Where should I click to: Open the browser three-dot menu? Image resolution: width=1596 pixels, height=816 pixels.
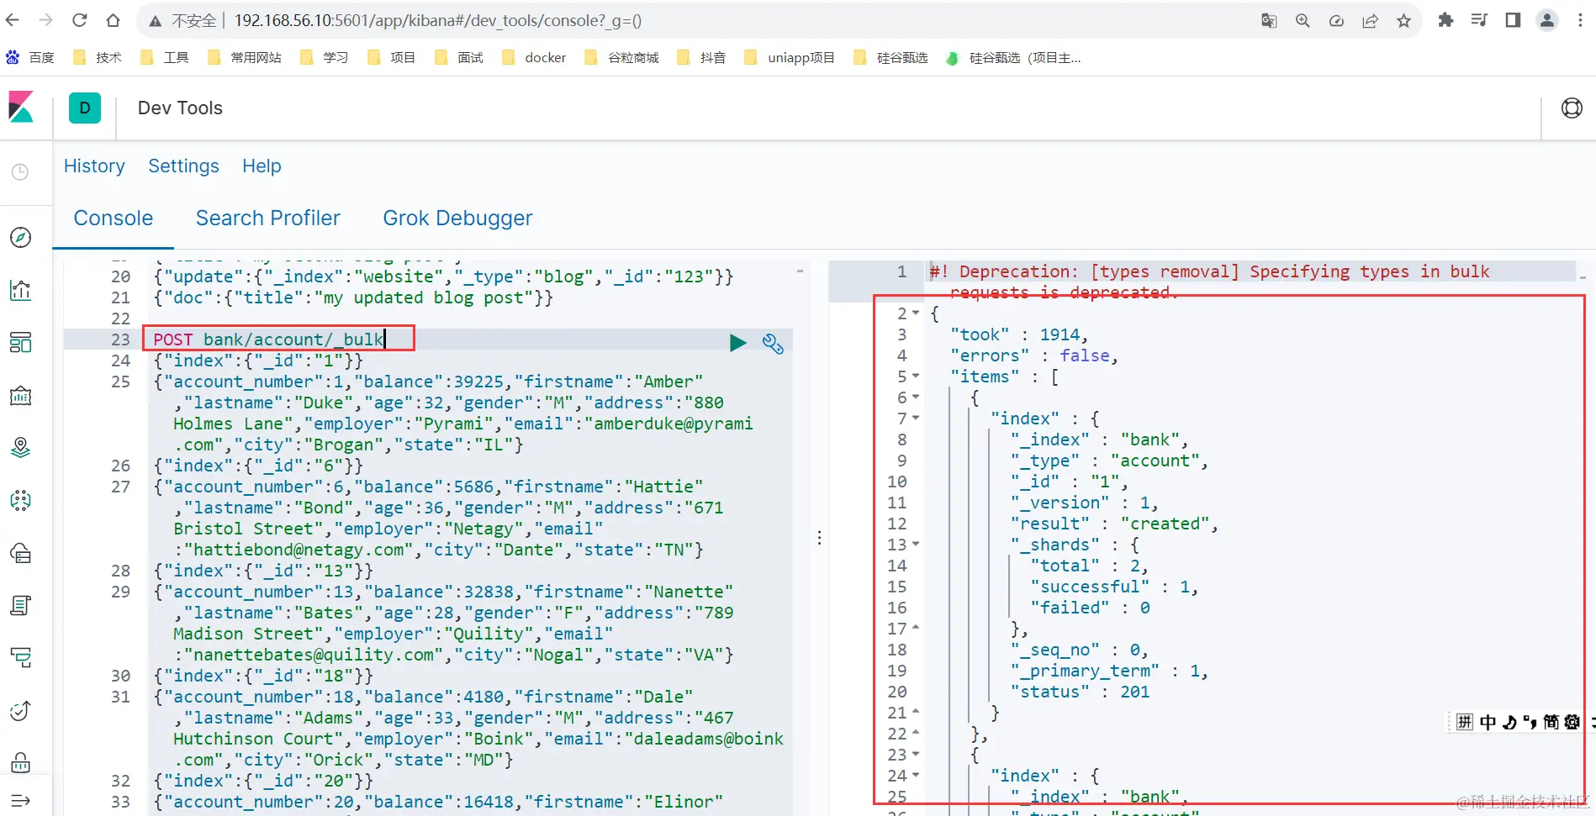pos(1581,20)
